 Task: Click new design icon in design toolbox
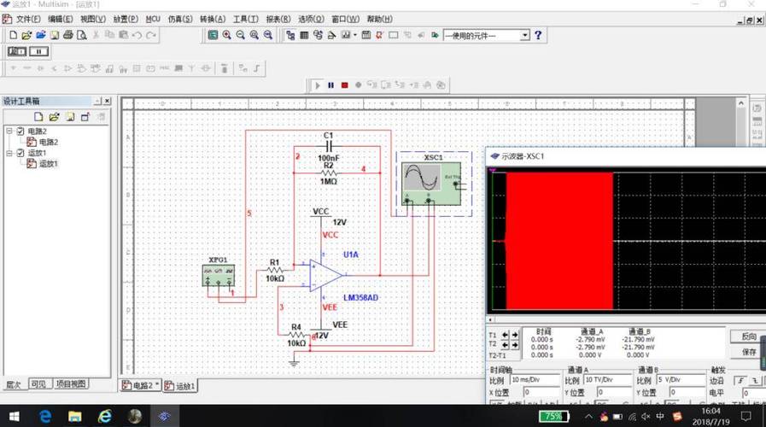tap(38, 117)
